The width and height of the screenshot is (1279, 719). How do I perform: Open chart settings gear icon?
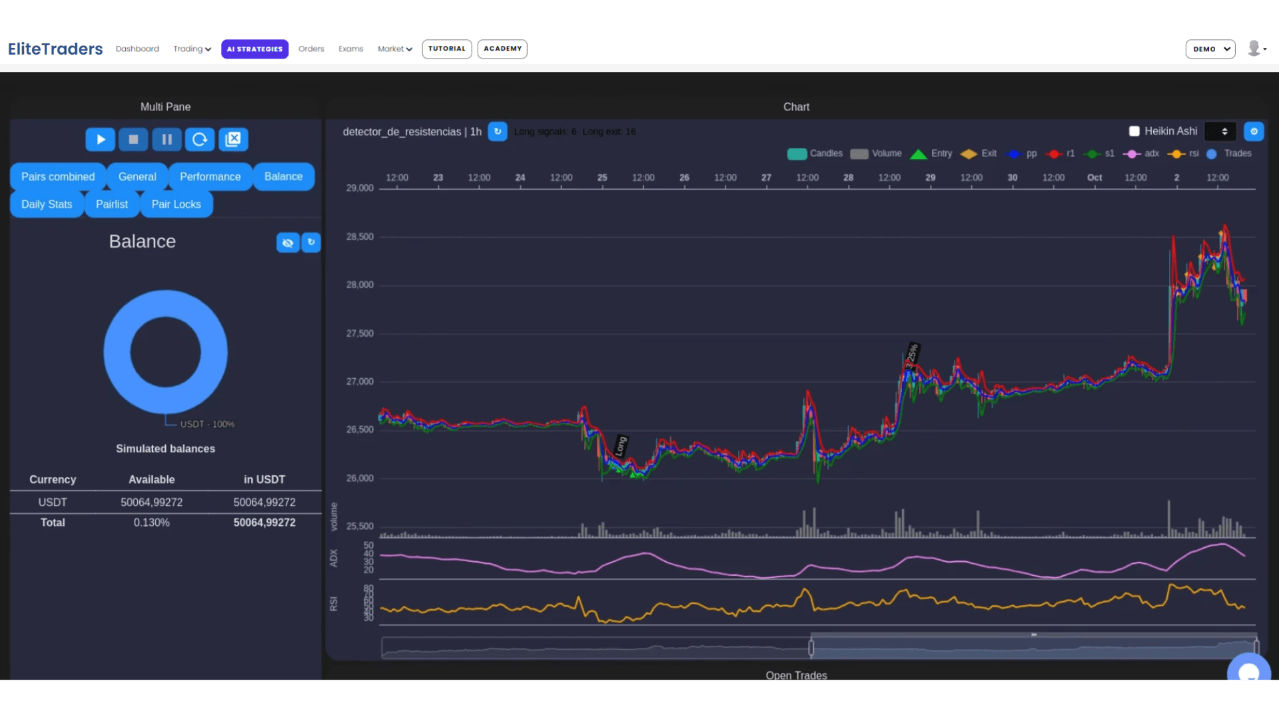click(x=1254, y=132)
